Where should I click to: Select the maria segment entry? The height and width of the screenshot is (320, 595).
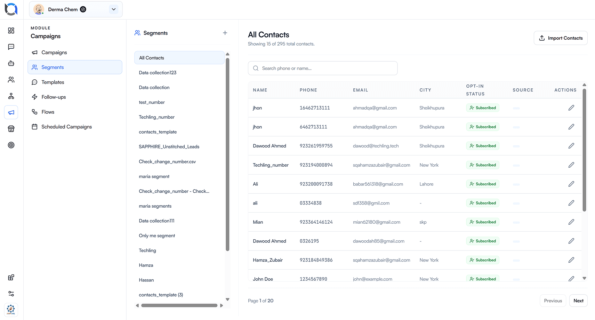(179, 176)
